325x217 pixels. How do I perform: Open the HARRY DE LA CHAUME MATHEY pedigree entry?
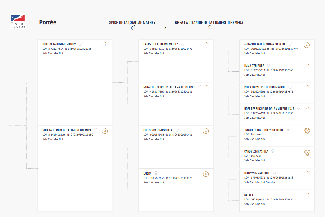tap(161, 44)
